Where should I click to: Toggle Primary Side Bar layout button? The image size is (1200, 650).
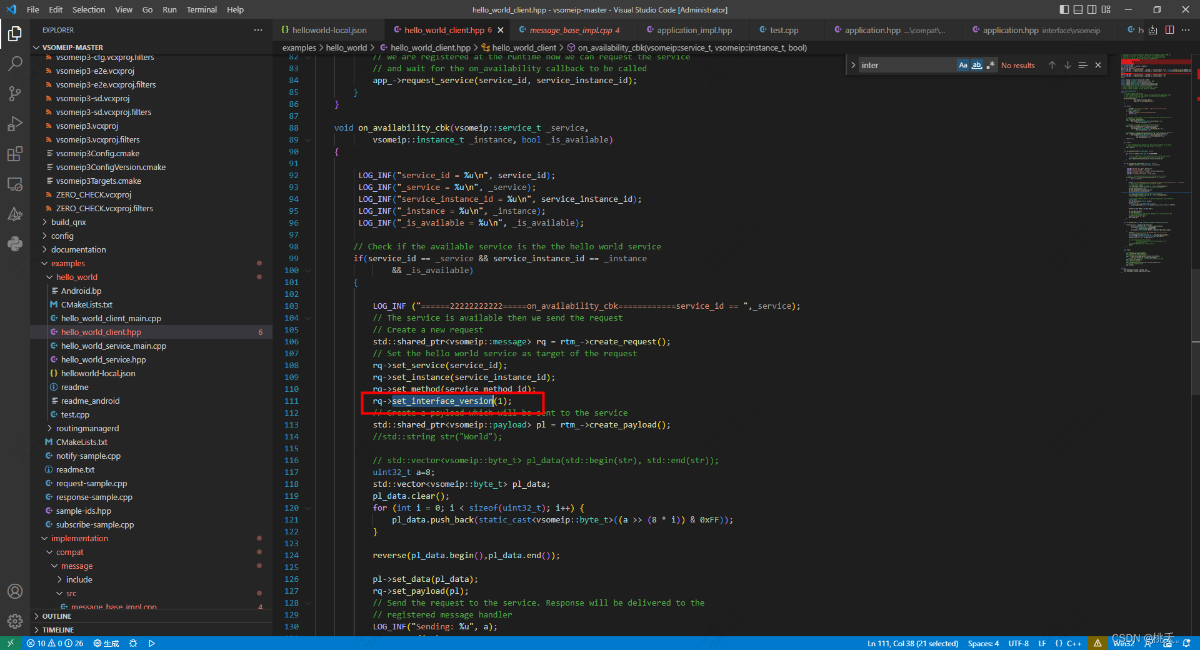[x=1064, y=9]
